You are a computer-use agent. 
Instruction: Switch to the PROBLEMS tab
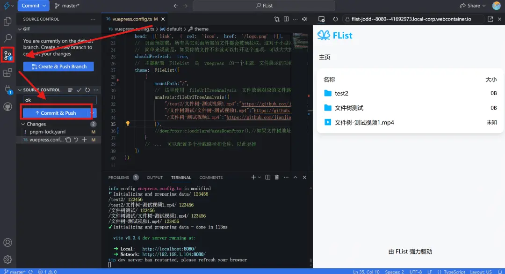pyautogui.click(x=119, y=178)
